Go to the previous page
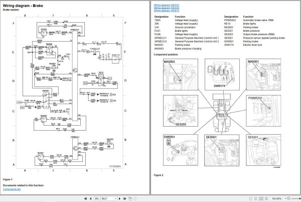Screen dimensions: 301x202 coord(90,198)
